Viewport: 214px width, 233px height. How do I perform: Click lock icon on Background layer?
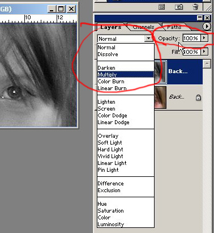pos(198,98)
